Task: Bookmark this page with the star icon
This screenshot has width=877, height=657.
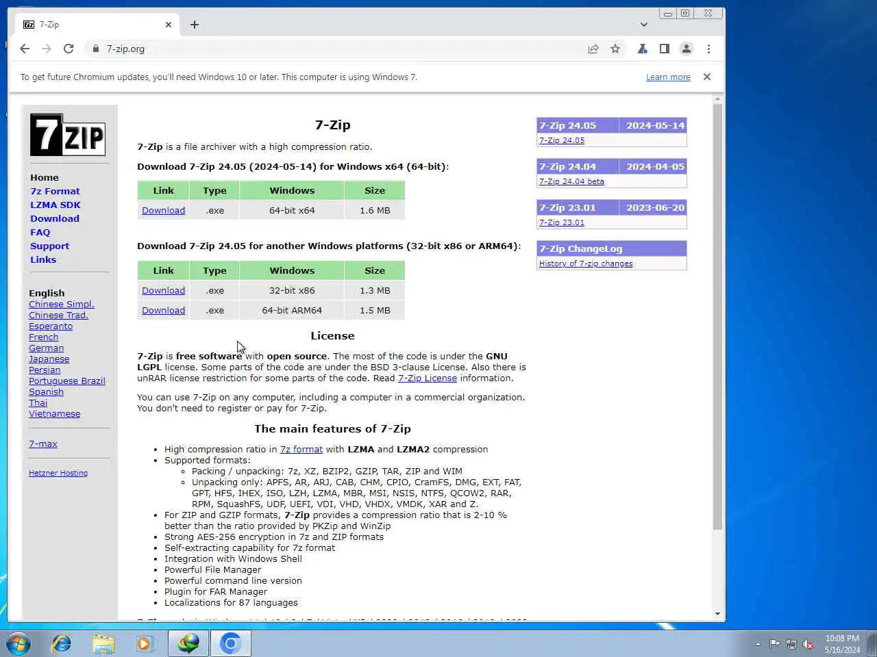Action: (615, 49)
